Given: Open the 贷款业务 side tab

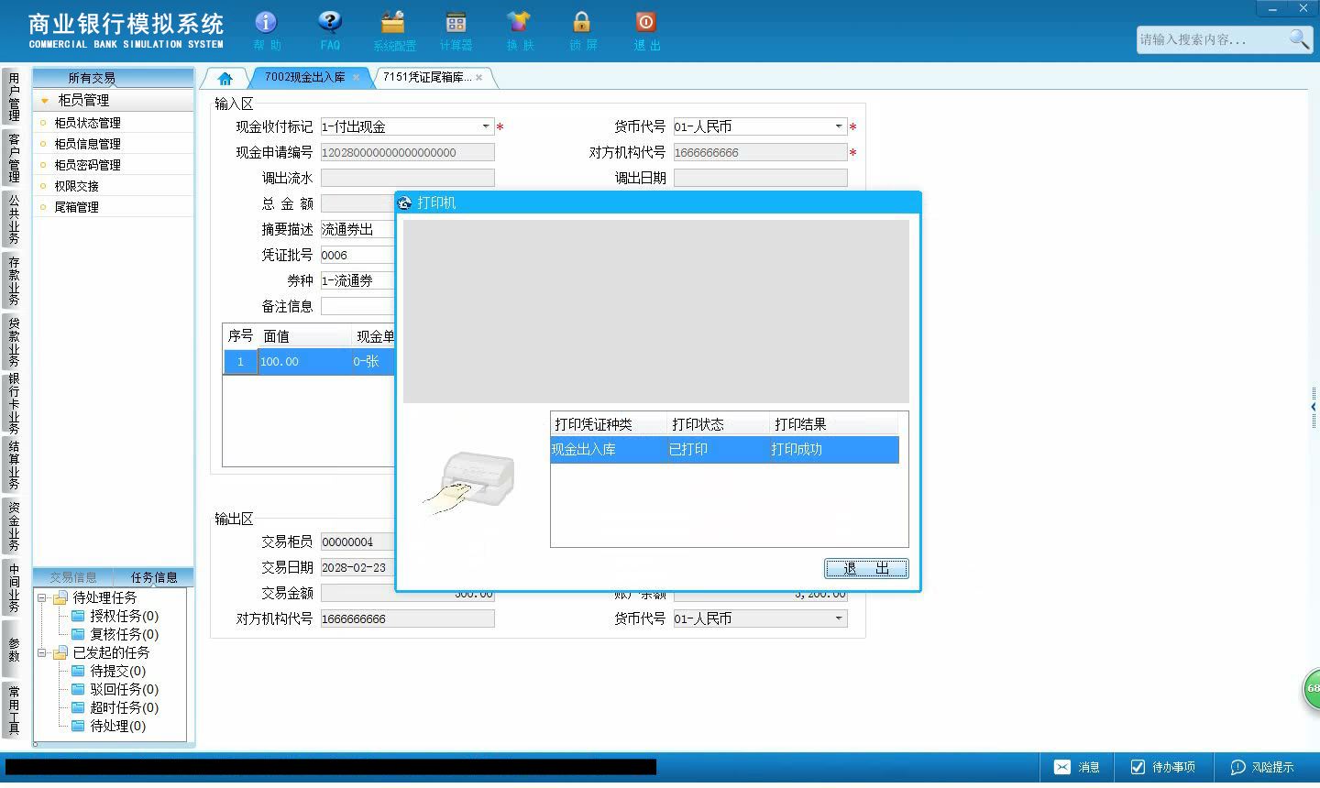Looking at the screenshot, I should click(x=13, y=341).
